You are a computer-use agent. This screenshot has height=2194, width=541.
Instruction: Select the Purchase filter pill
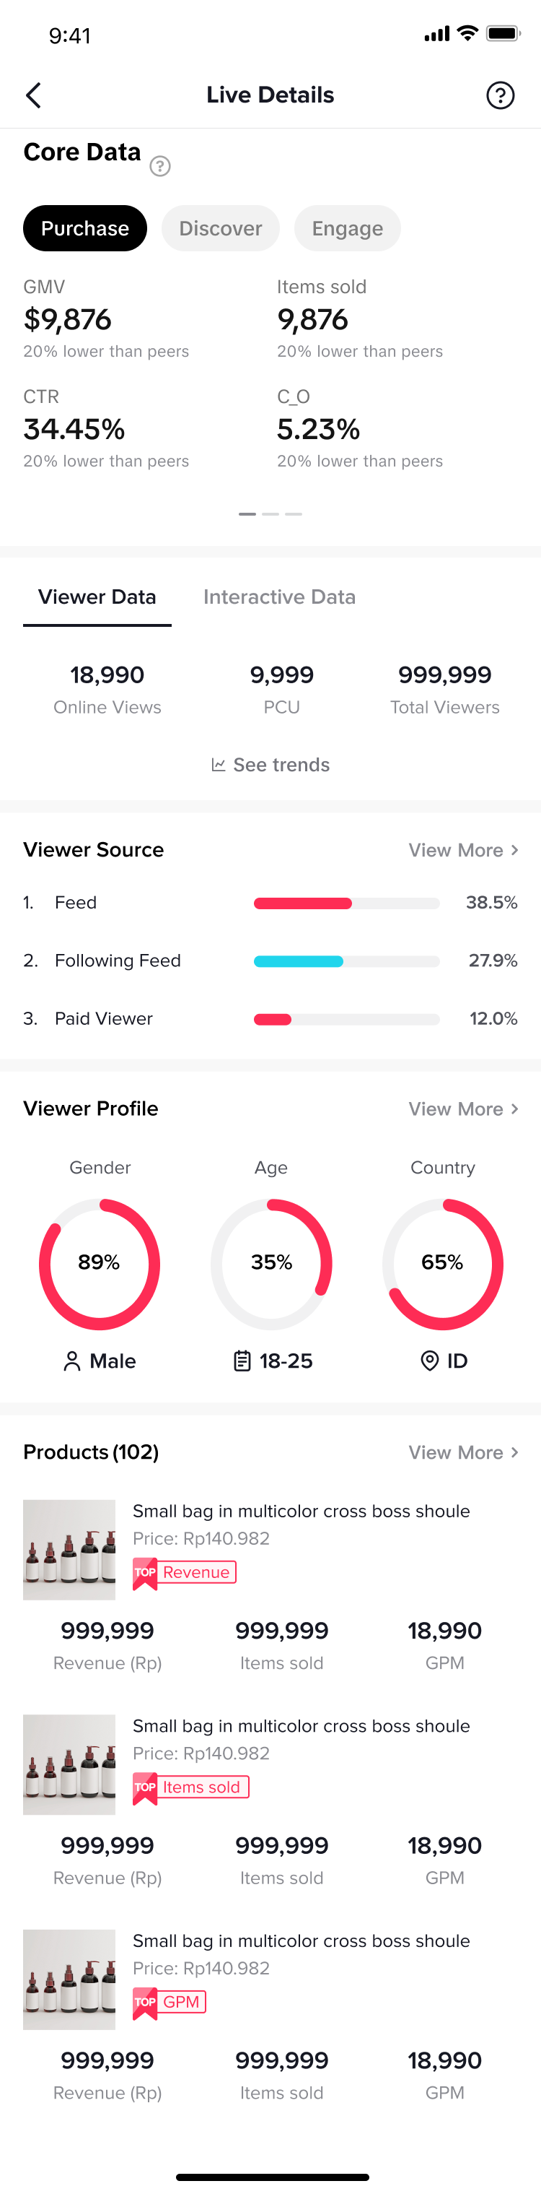pyautogui.click(x=85, y=228)
